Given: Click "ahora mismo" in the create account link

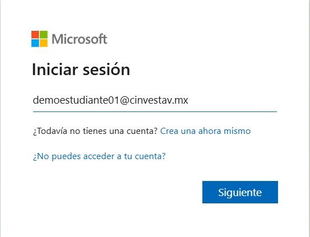Looking at the screenshot, I should 224,131.
